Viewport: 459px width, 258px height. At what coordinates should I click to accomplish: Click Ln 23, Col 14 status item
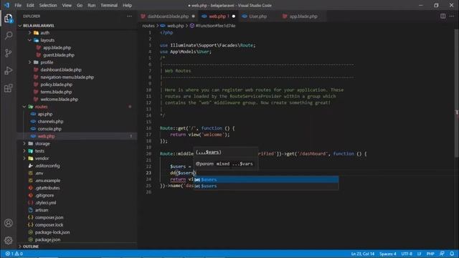(x=363, y=254)
